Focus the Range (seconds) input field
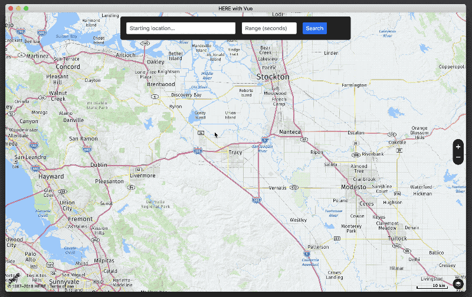This screenshot has height=297, width=472. [269, 28]
